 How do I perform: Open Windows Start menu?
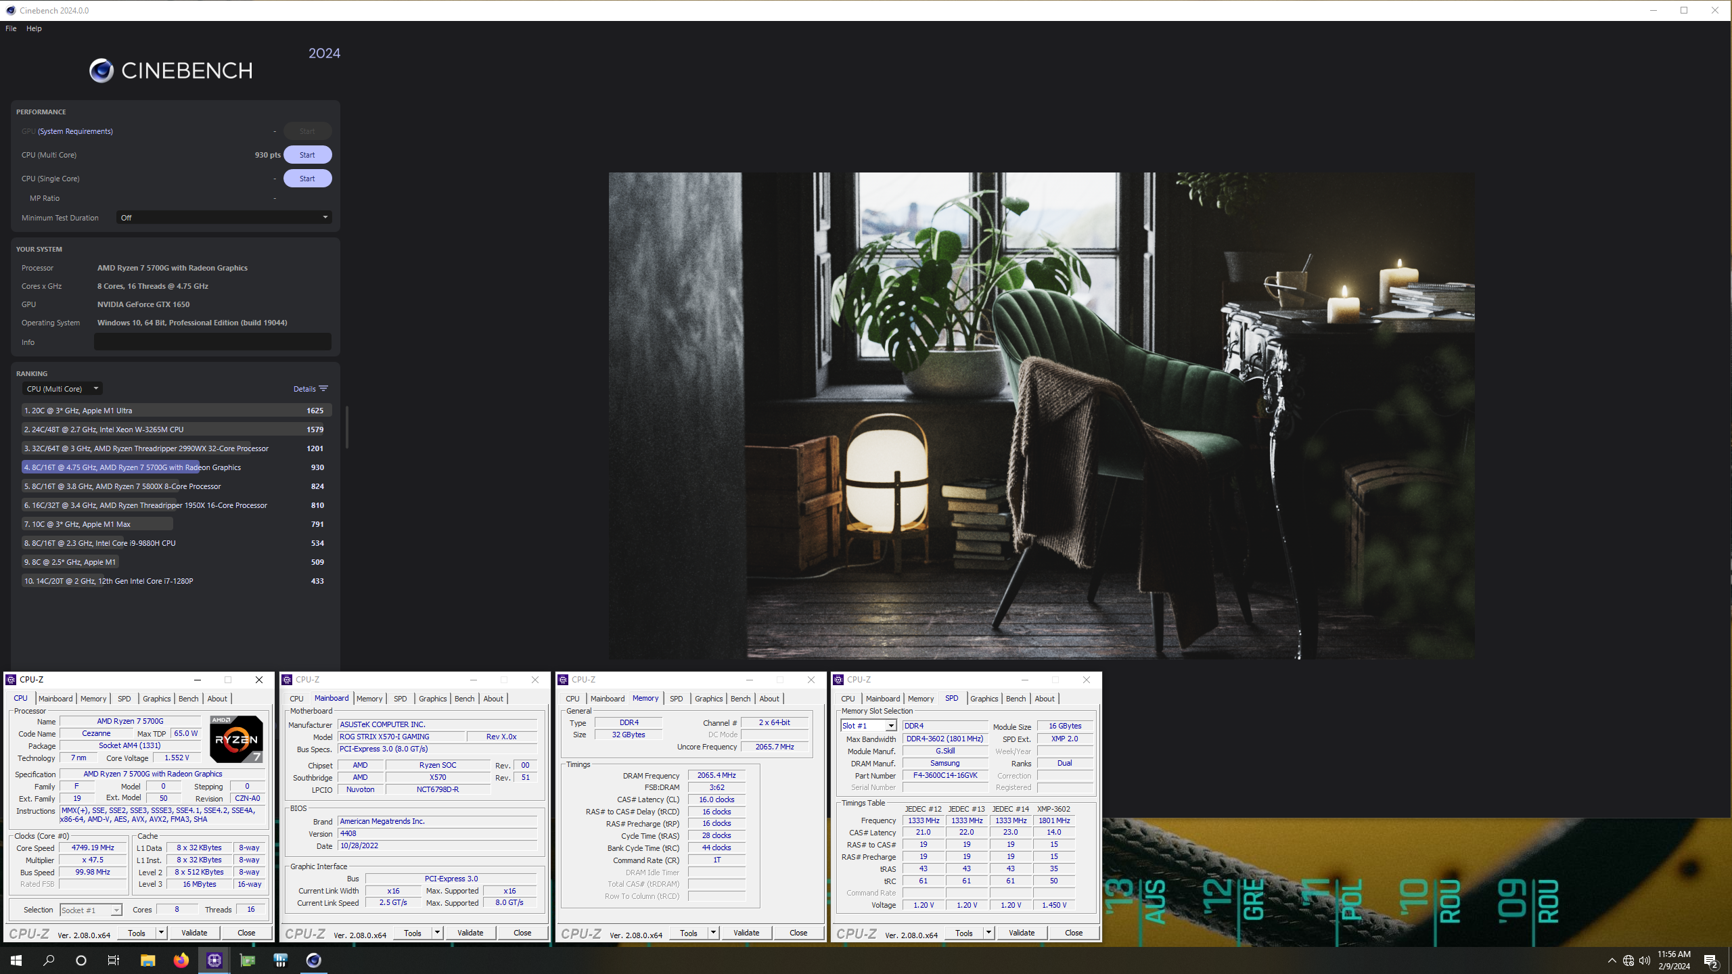(x=16, y=960)
